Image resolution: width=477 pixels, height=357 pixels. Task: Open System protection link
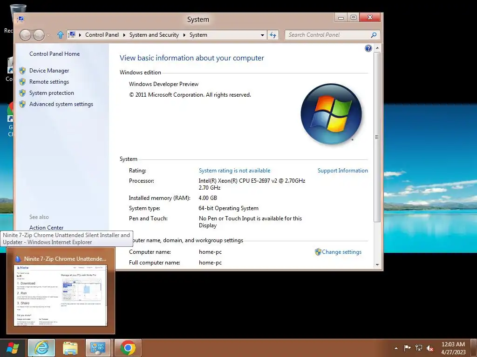point(51,93)
